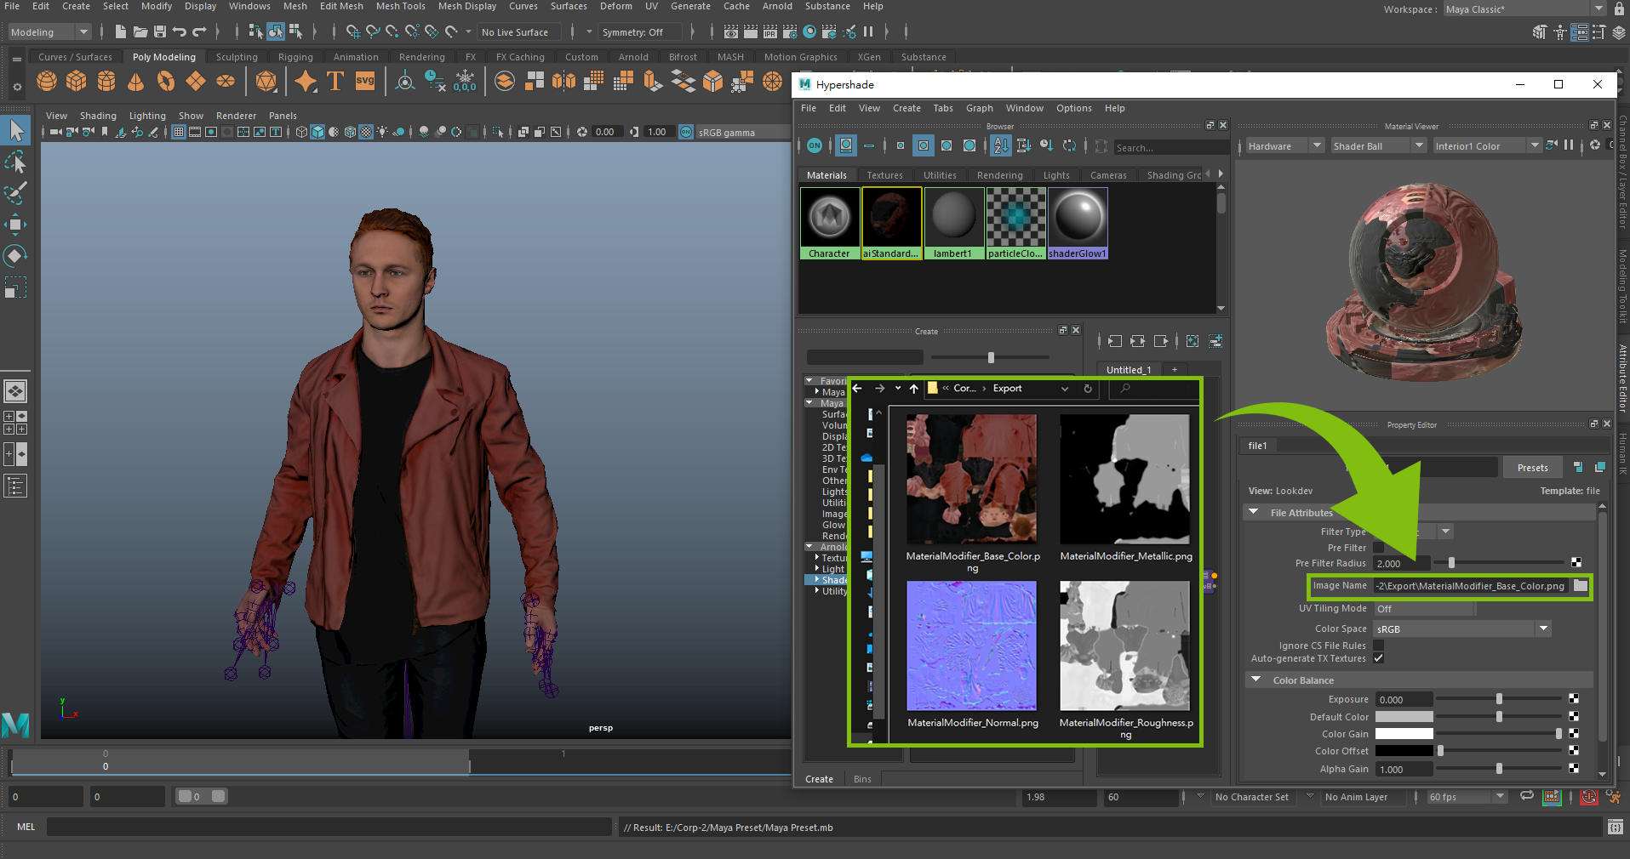
Task: Click the Exposure slider handle
Action: click(1499, 699)
